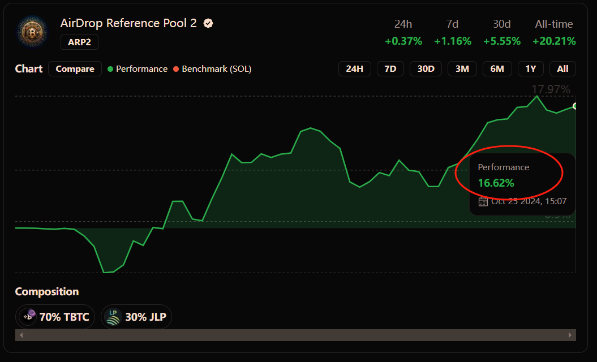This screenshot has width=597, height=362.
Task: Click the Chart section heading
Action: point(29,69)
